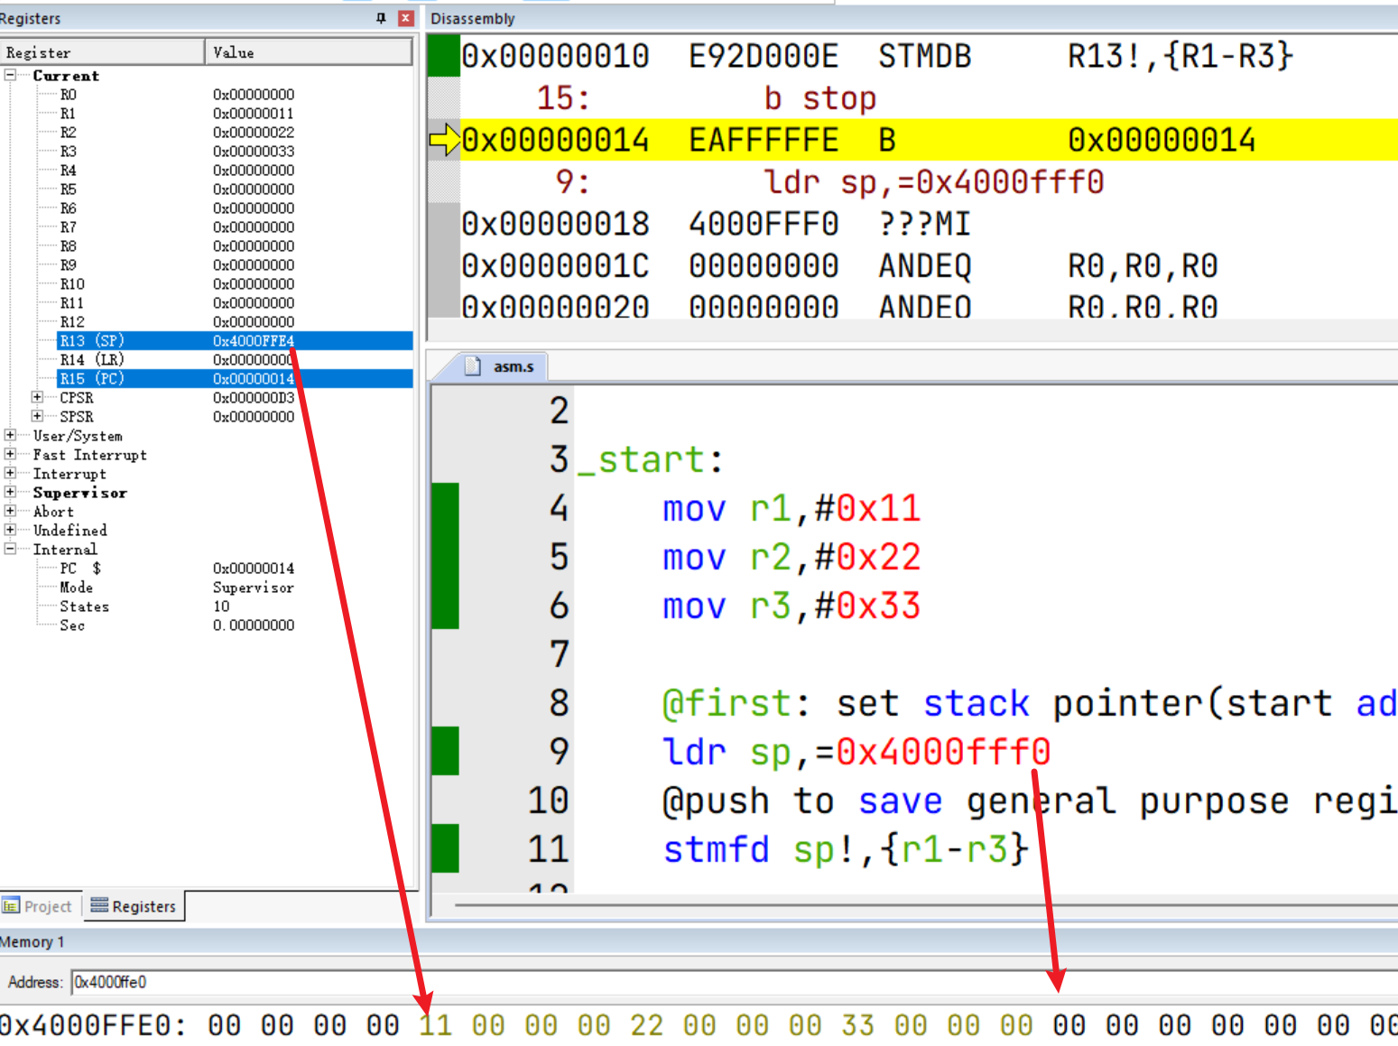1398x1046 pixels.
Task: Expand the Supervisor group
Action: pyautogui.click(x=10, y=492)
